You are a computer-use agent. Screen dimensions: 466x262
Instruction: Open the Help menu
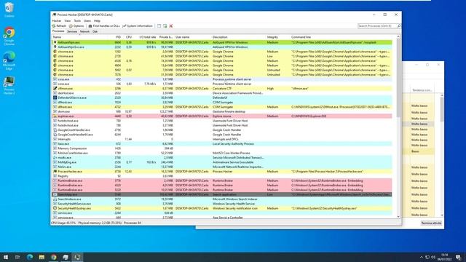pos(97,21)
